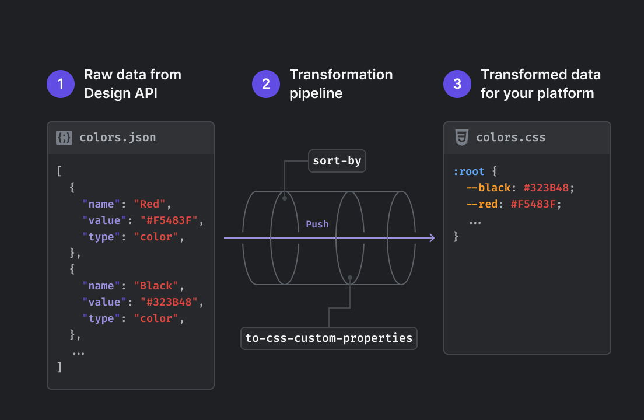Select the colors.json file tab

point(117,138)
